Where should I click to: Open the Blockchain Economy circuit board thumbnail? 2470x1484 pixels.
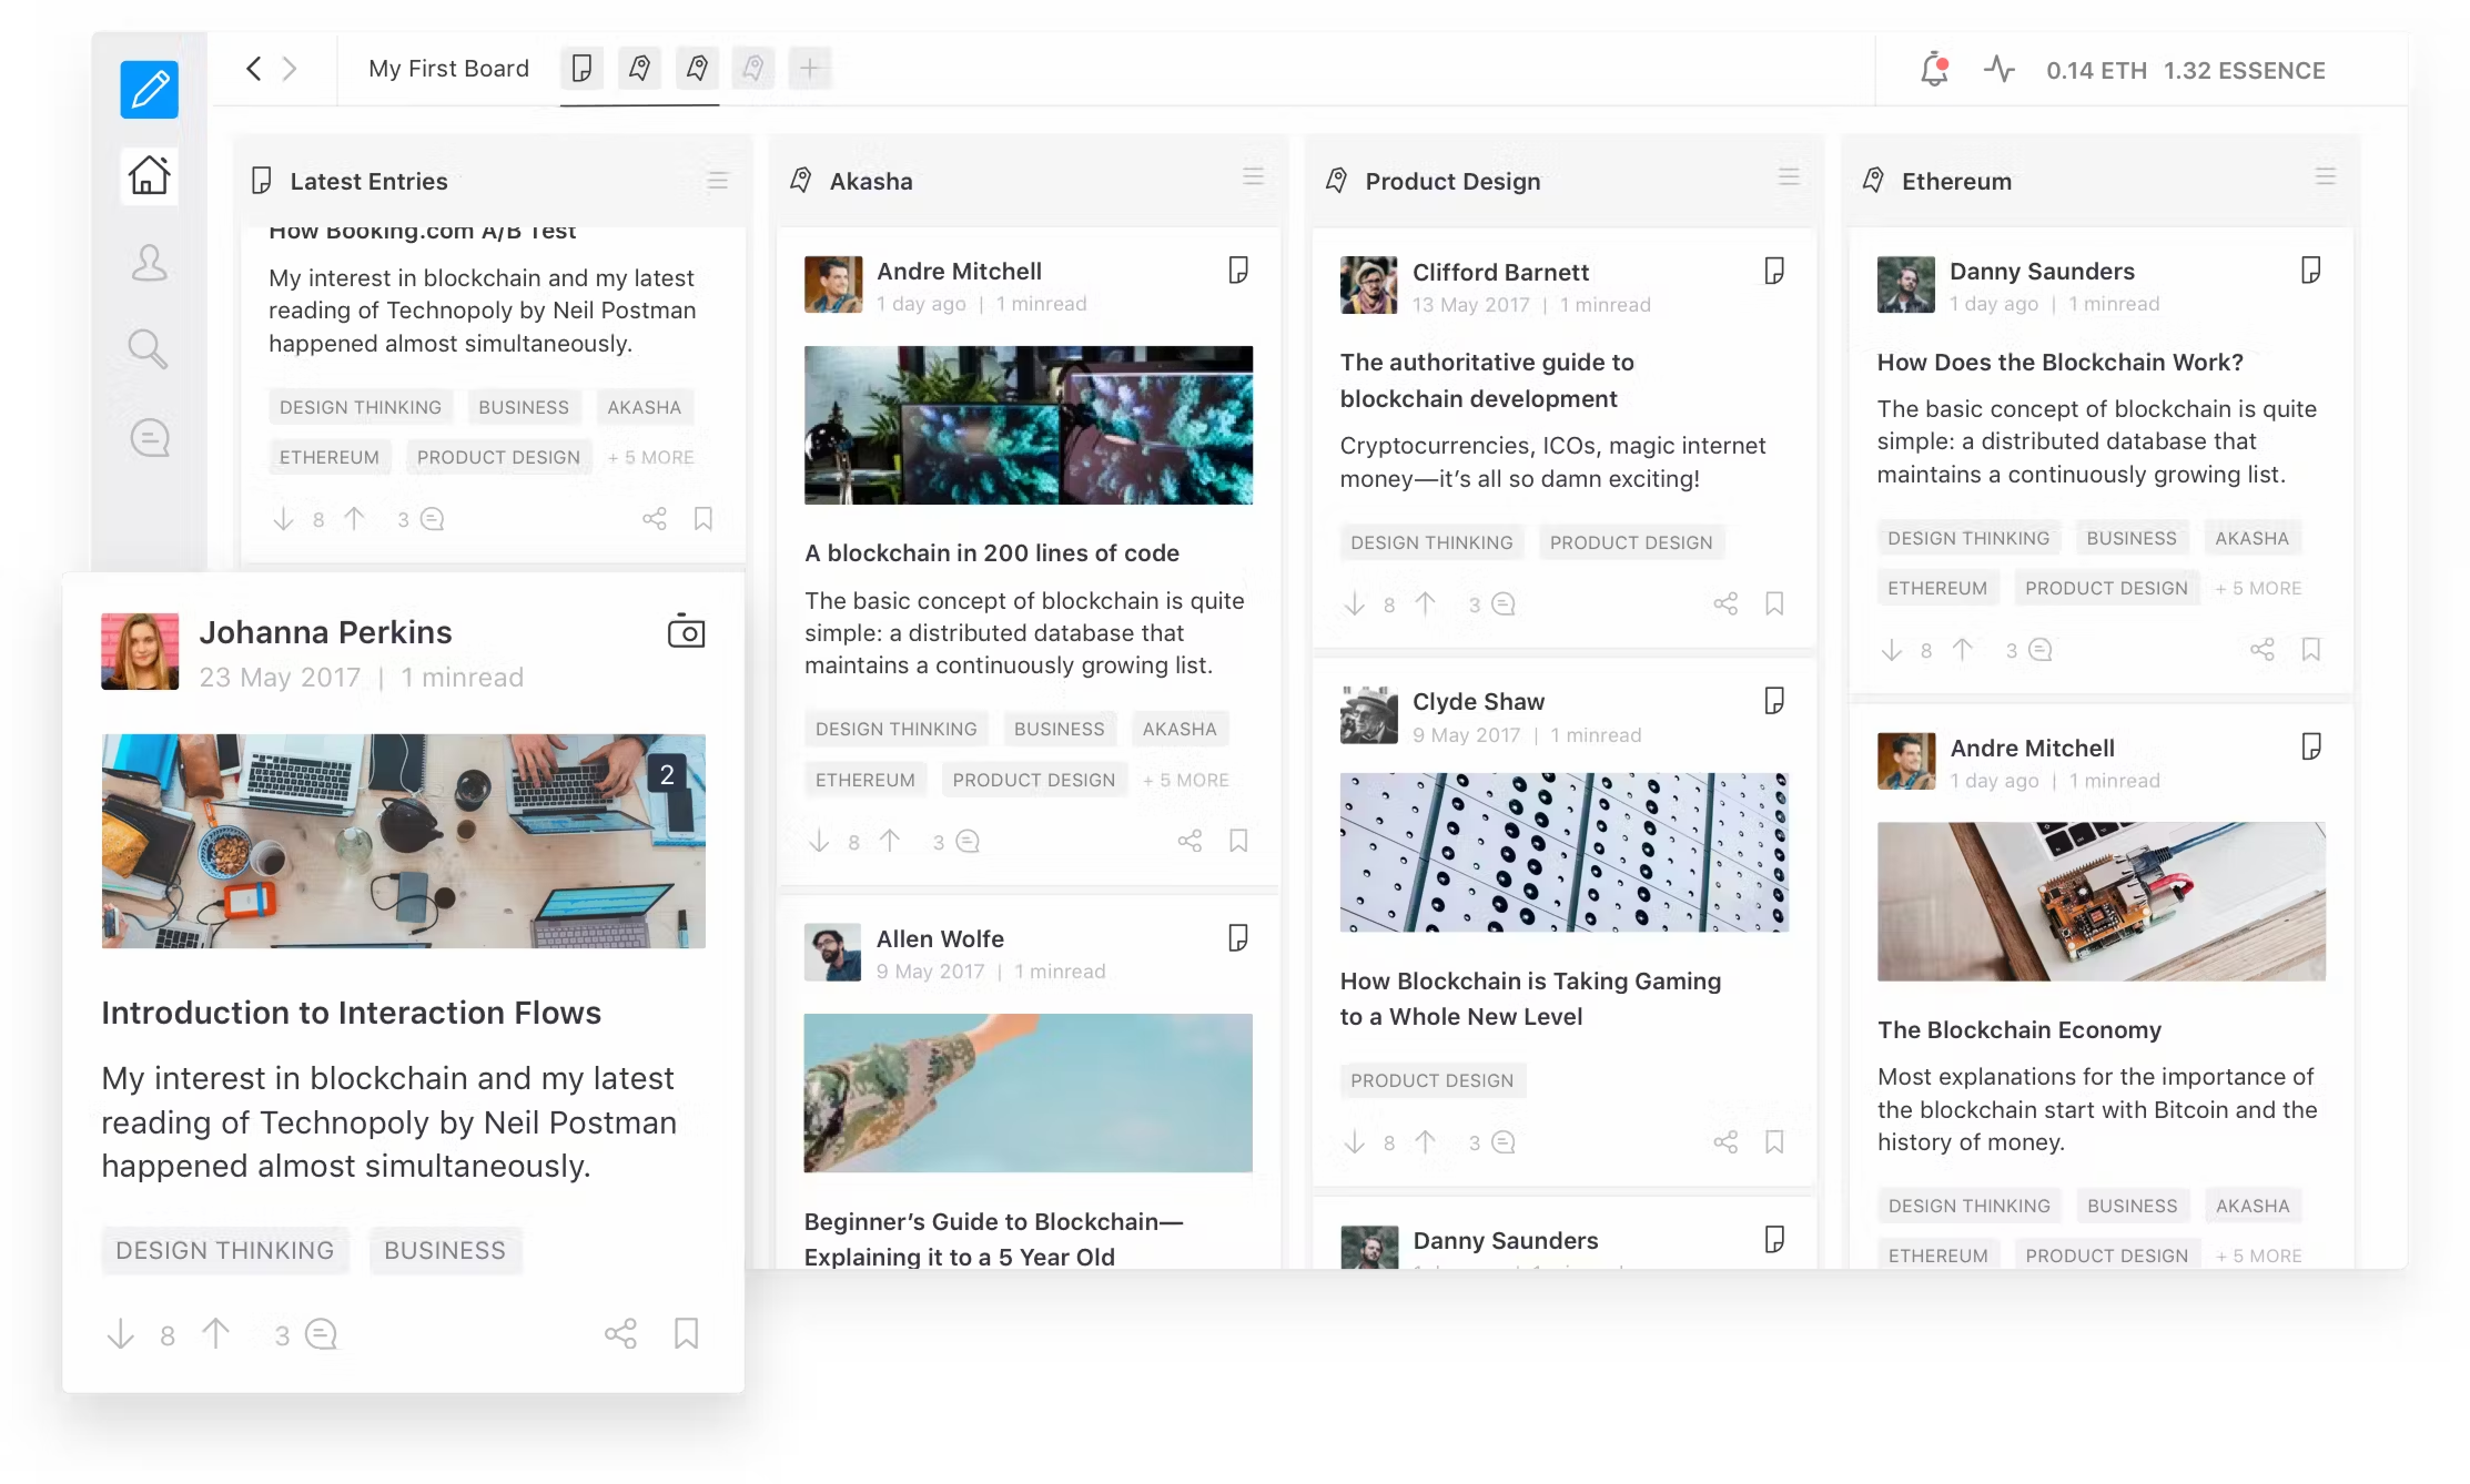2101,901
